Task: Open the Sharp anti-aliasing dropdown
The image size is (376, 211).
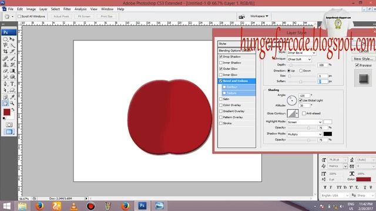Action: (x=365, y=195)
